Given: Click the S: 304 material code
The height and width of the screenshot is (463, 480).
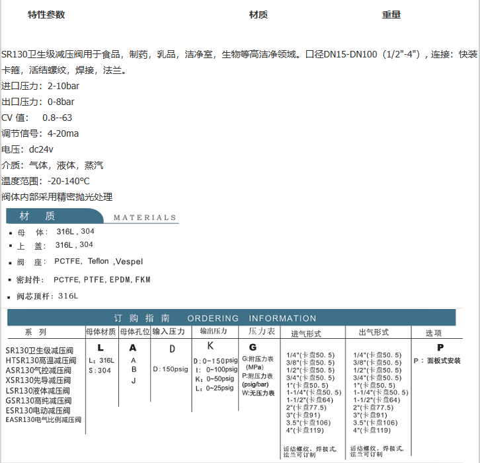Looking at the screenshot, I should 100,371.
